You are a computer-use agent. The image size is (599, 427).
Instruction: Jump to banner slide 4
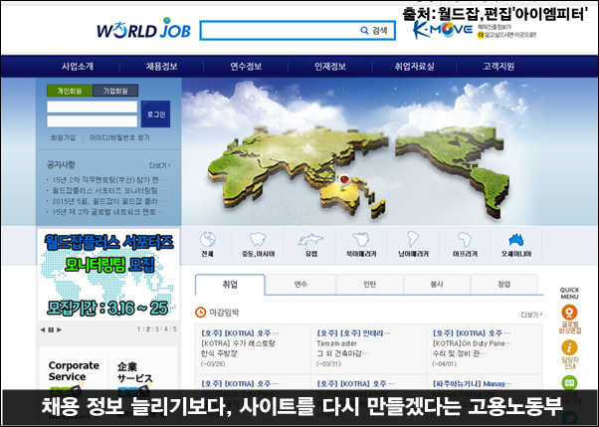(166, 329)
